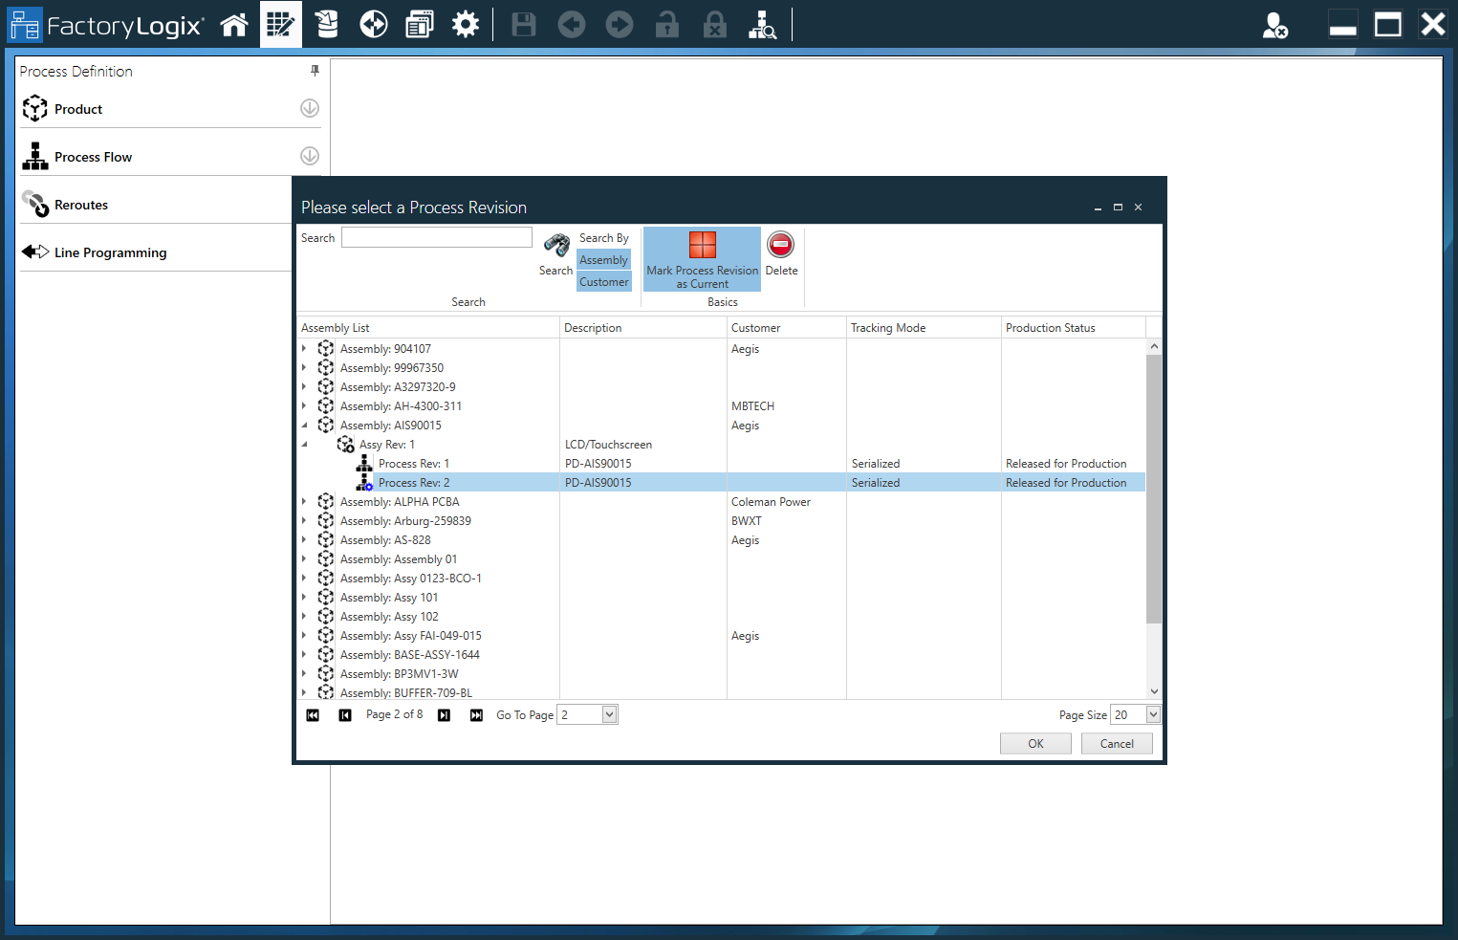Viewport: 1458px width, 940px height.
Task: Open the documents/reports toolbar icon
Action: pos(419,24)
